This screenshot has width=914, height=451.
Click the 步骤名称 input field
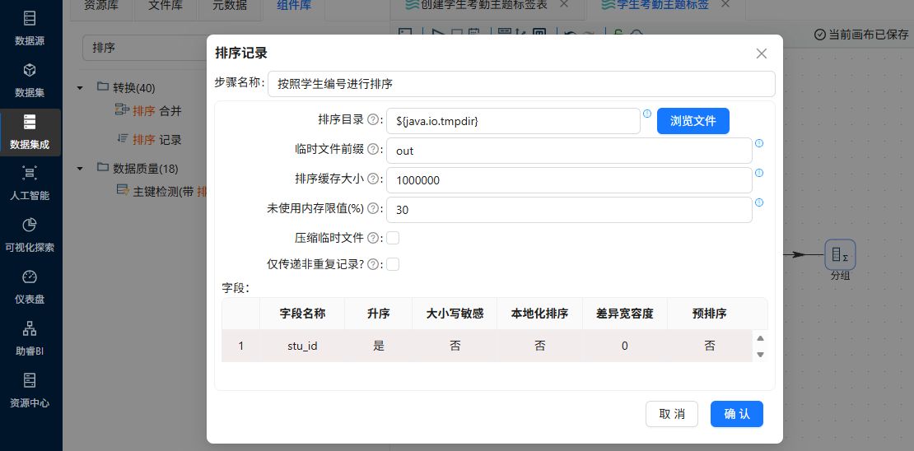521,84
